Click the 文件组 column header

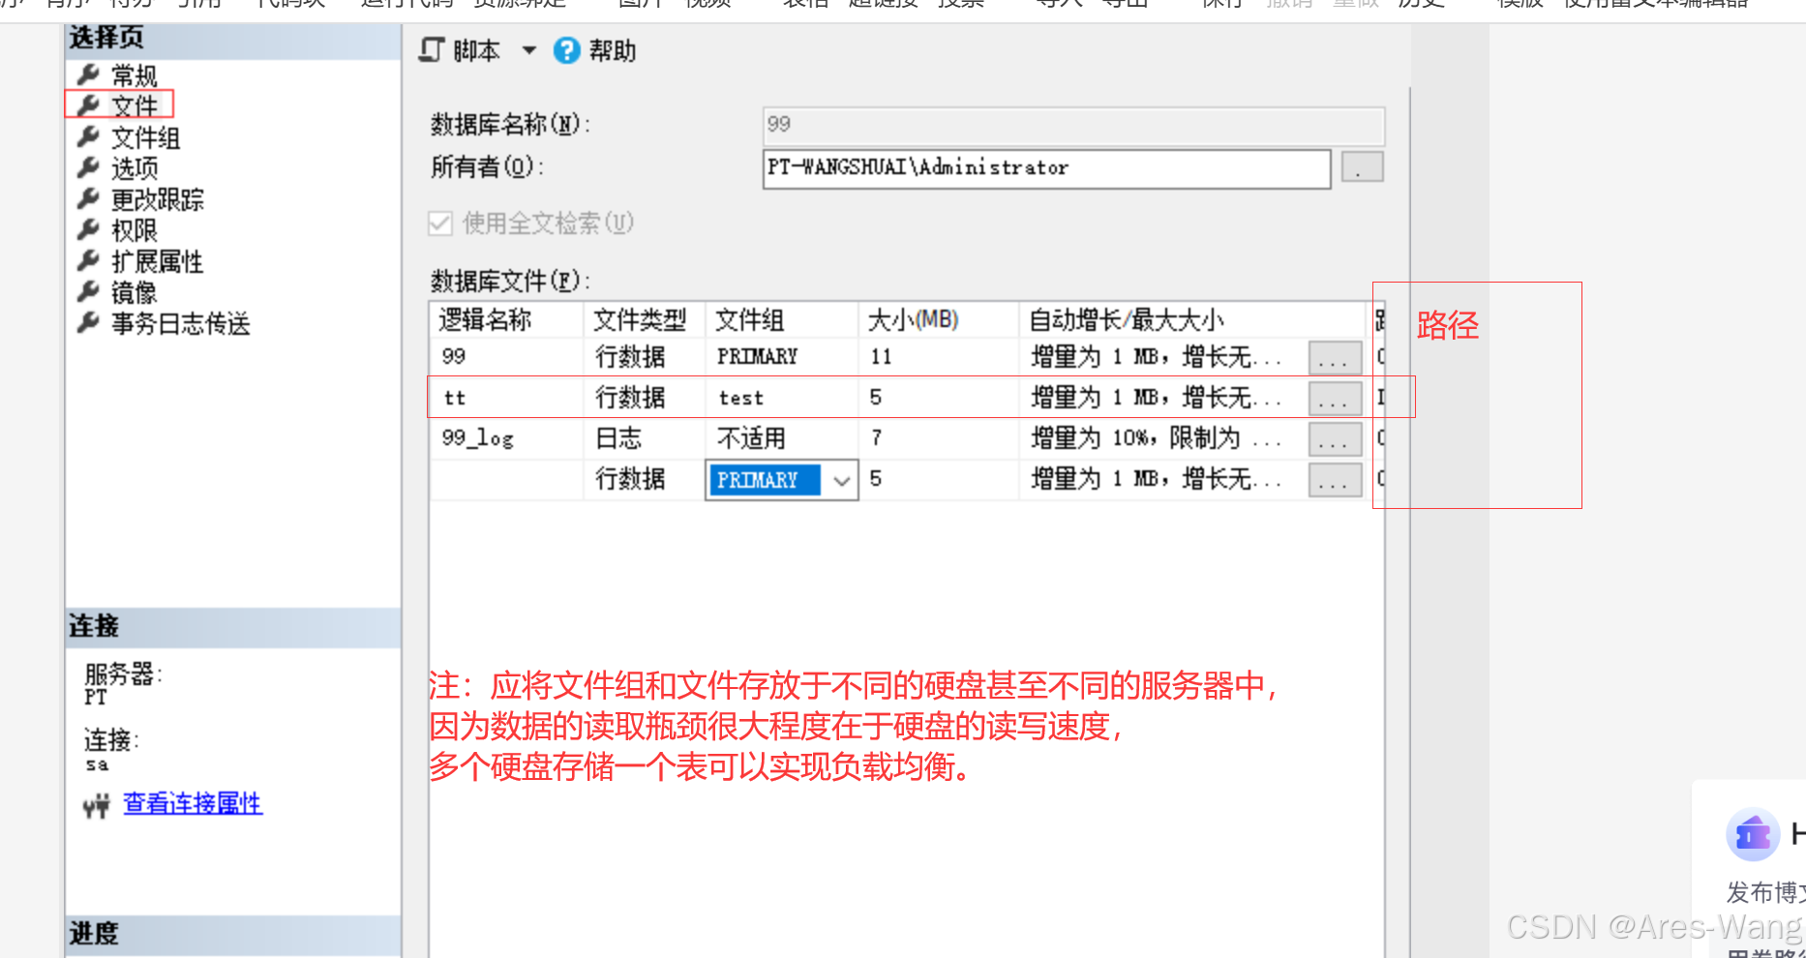click(x=782, y=319)
